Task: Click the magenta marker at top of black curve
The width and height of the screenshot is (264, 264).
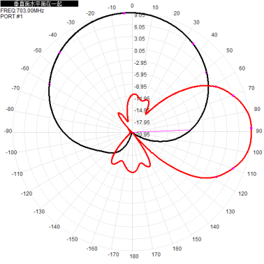Action: [124, 13]
